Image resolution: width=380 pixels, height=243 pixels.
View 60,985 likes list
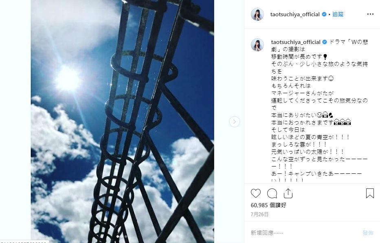268,205
